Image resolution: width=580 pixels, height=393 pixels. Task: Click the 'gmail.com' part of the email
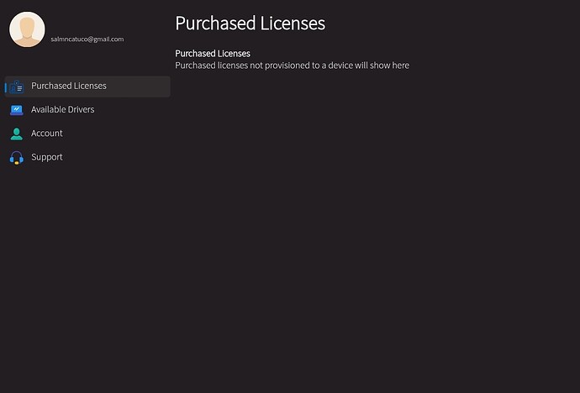109,39
